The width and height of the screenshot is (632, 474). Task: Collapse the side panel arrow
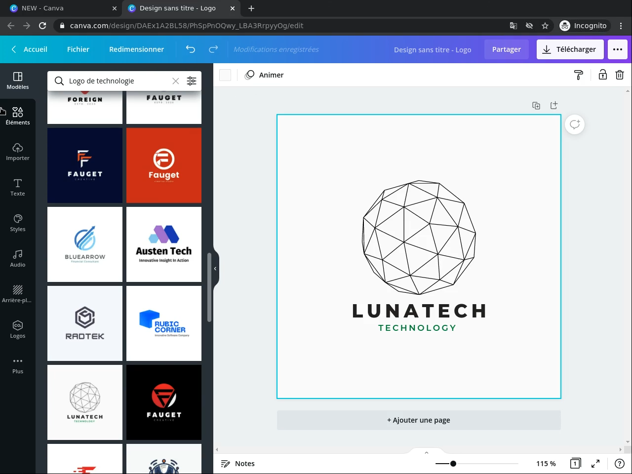point(215,269)
